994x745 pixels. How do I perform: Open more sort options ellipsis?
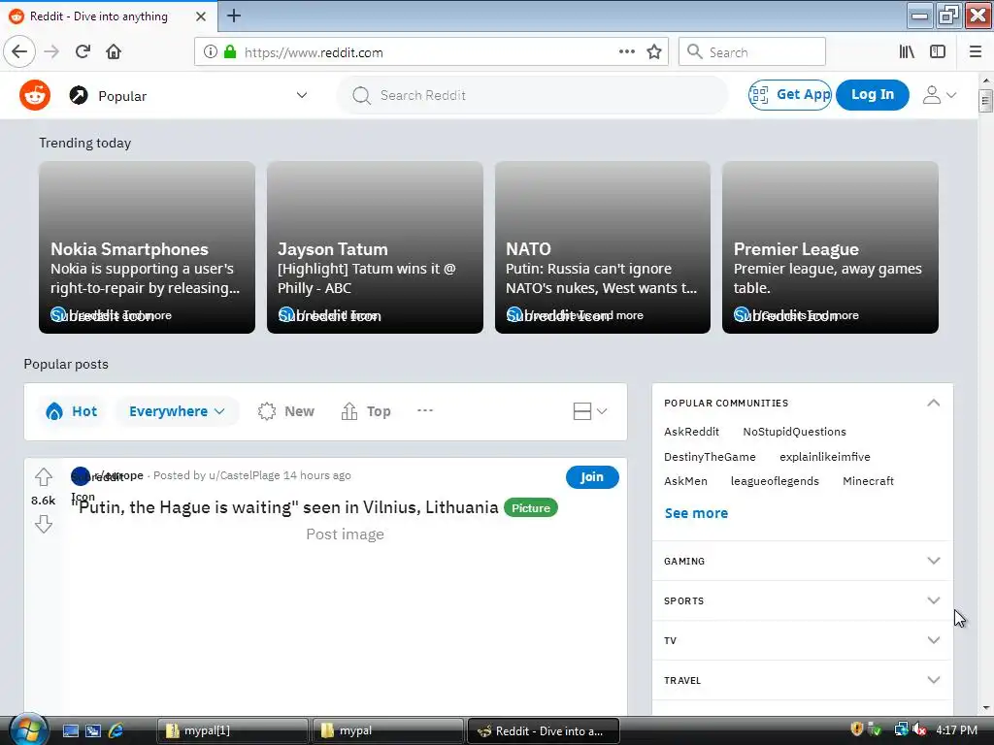(425, 410)
